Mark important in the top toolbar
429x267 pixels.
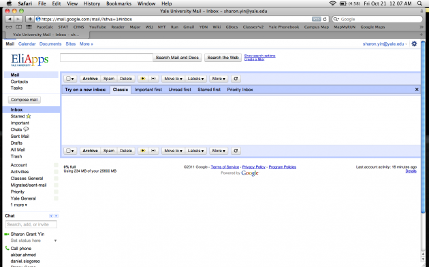143,79
